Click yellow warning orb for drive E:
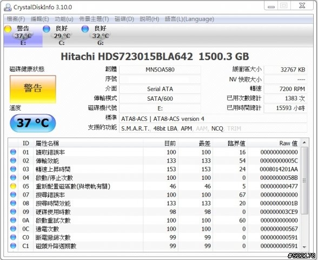 (8, 29)
